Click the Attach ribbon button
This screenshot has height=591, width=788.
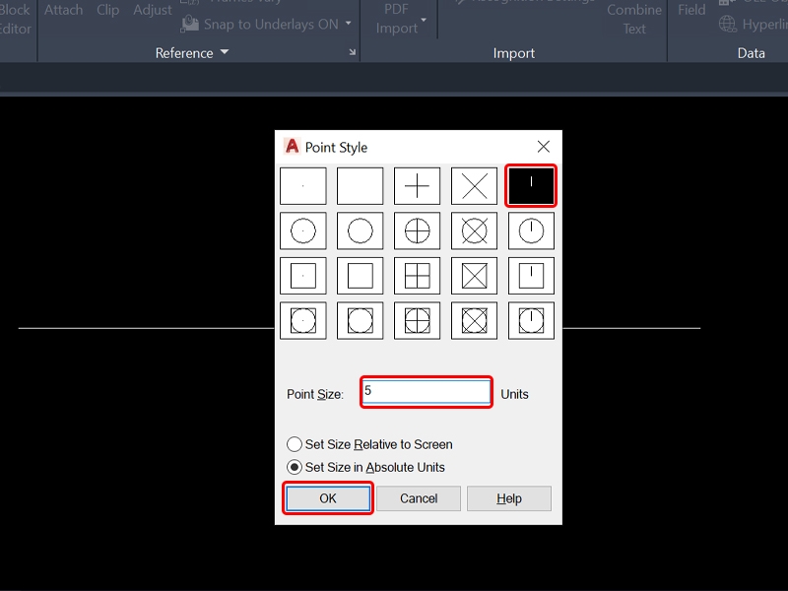coord(63,10)
